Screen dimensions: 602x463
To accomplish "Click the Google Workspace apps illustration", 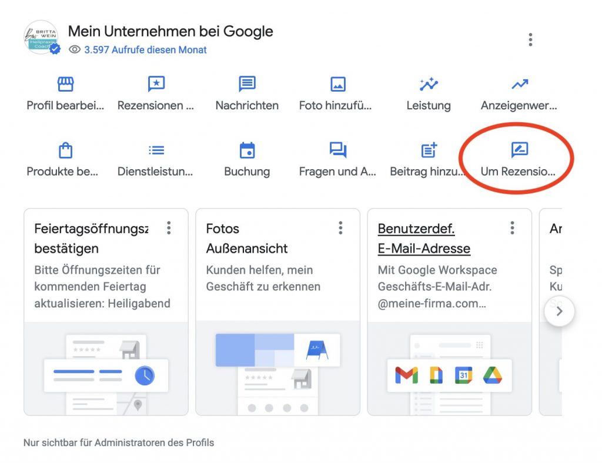I will [x=450, y=368].
